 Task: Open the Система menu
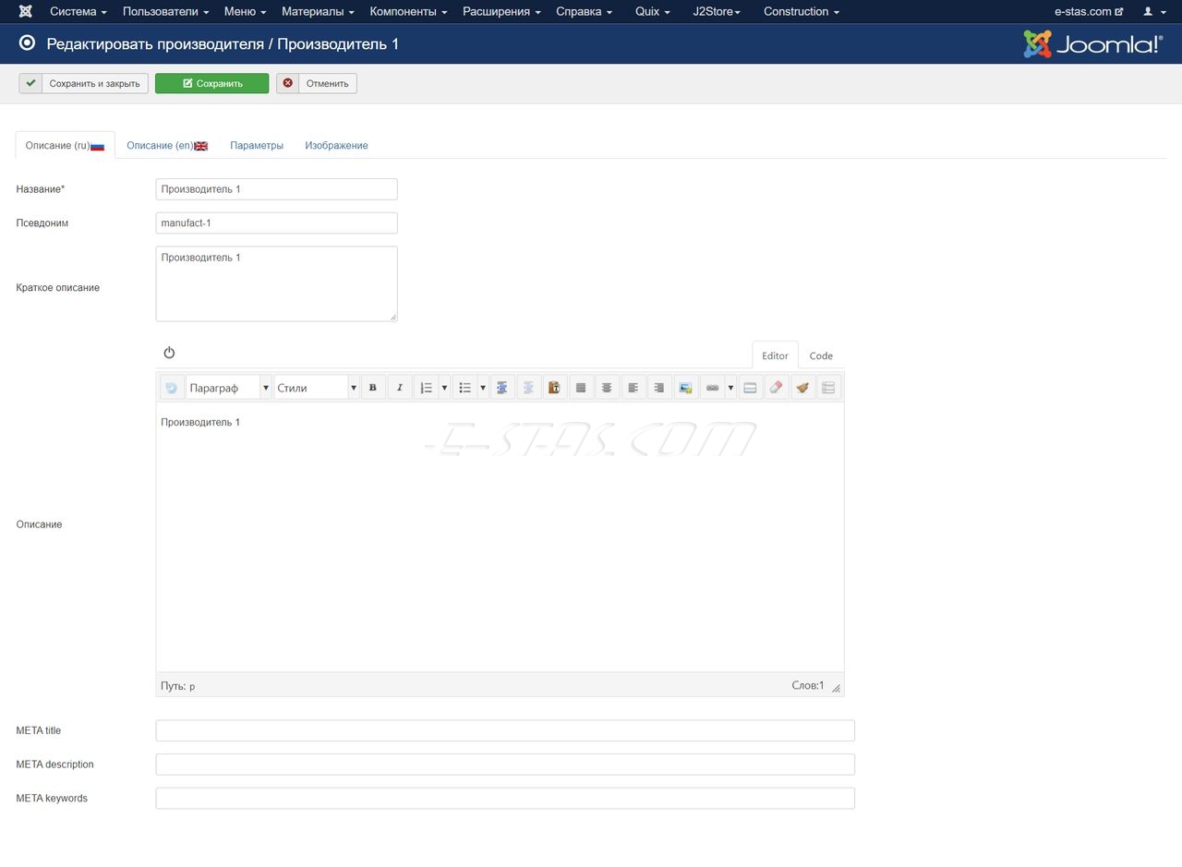(78, 11)
